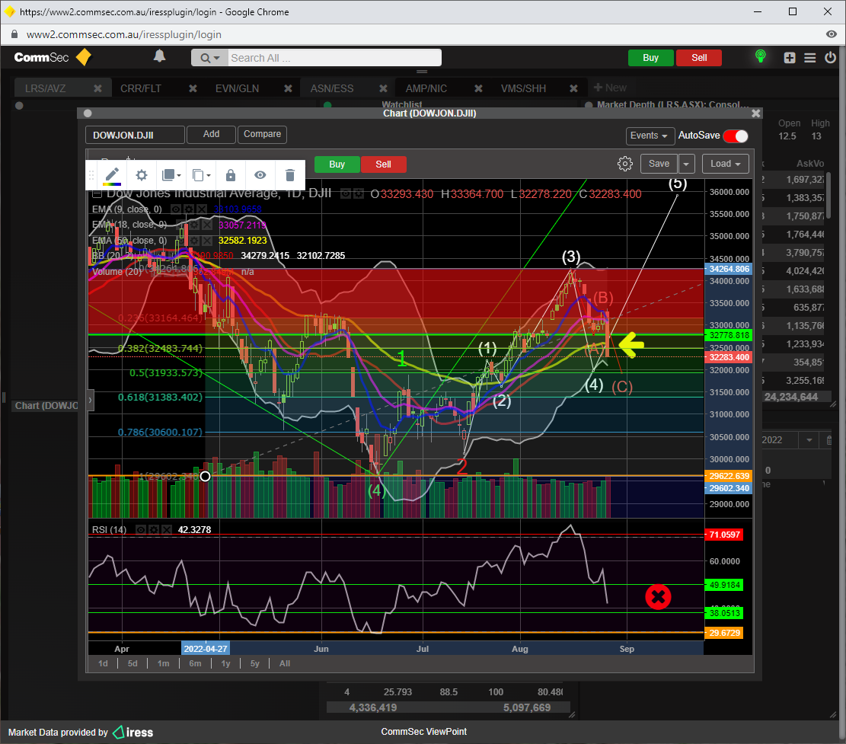Click the DOWJON.DJII symbol input field
846x744 pixels.
coord(135,135)
